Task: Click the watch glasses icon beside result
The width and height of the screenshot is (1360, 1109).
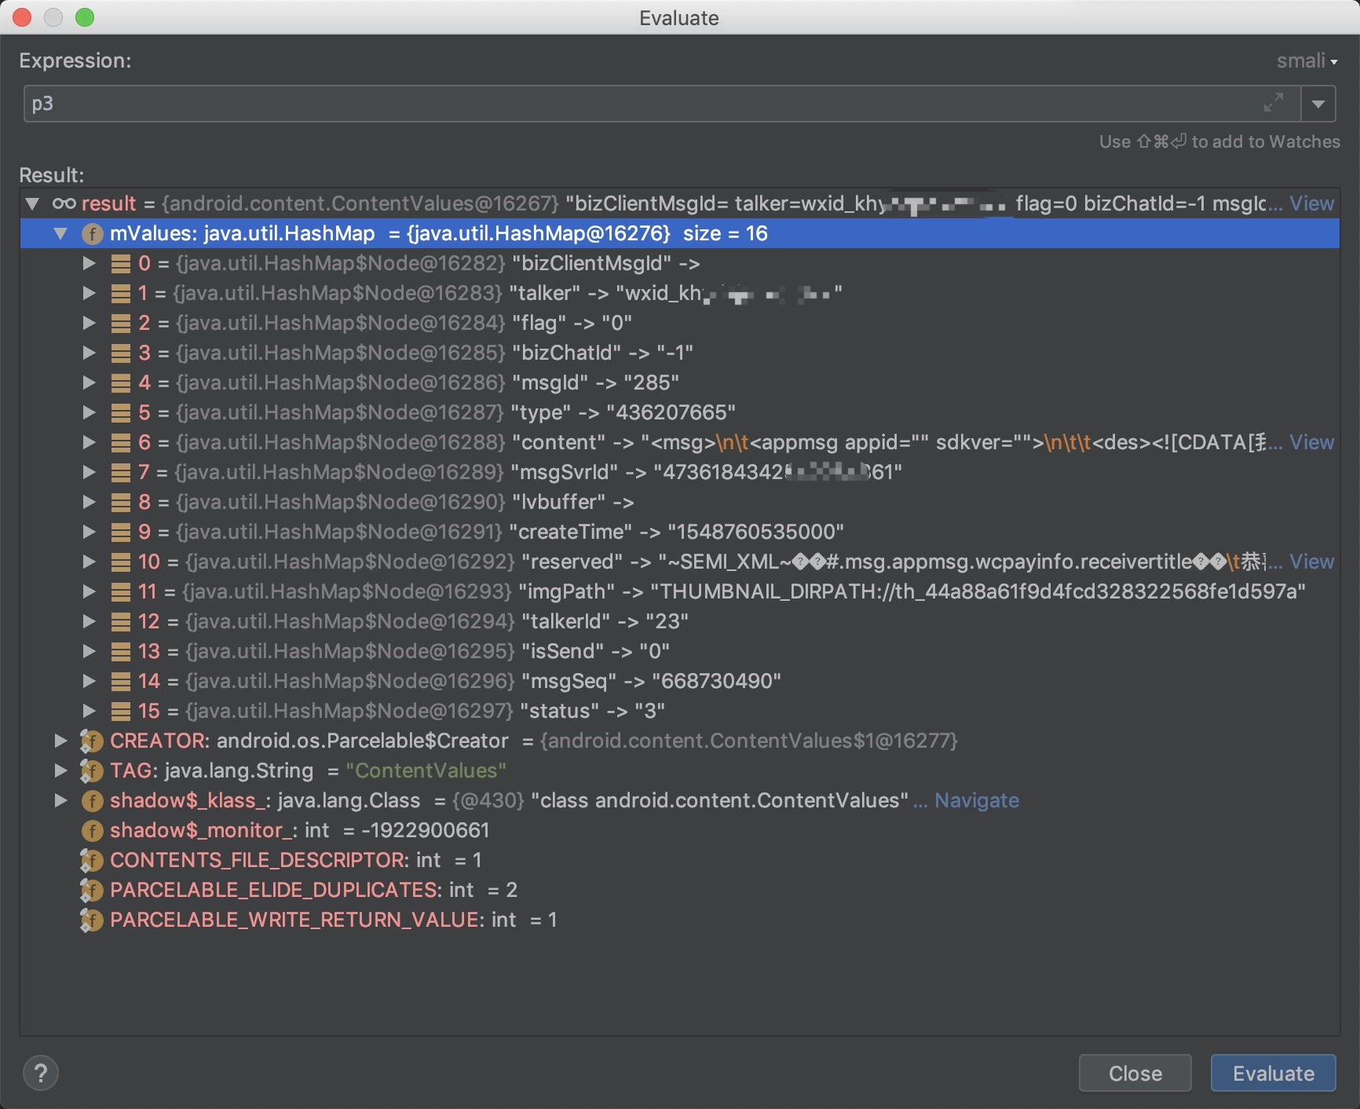Action: 64,203
